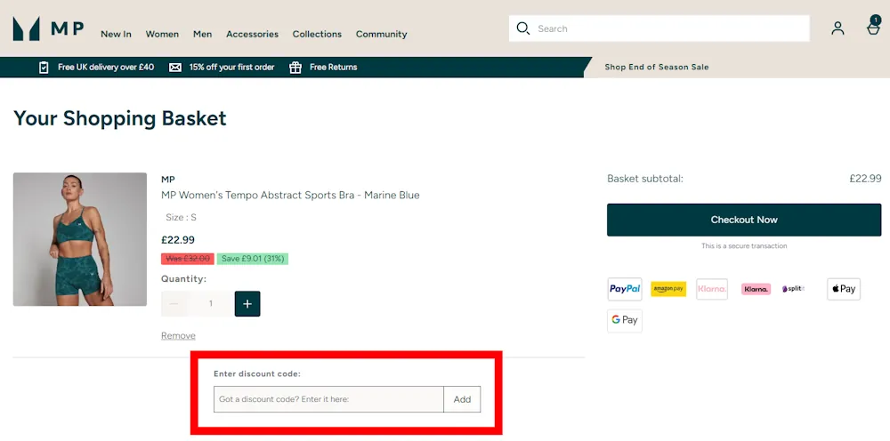Open the Women menu
This screenshot has height=441, width=890.
[x=162, y=34]
